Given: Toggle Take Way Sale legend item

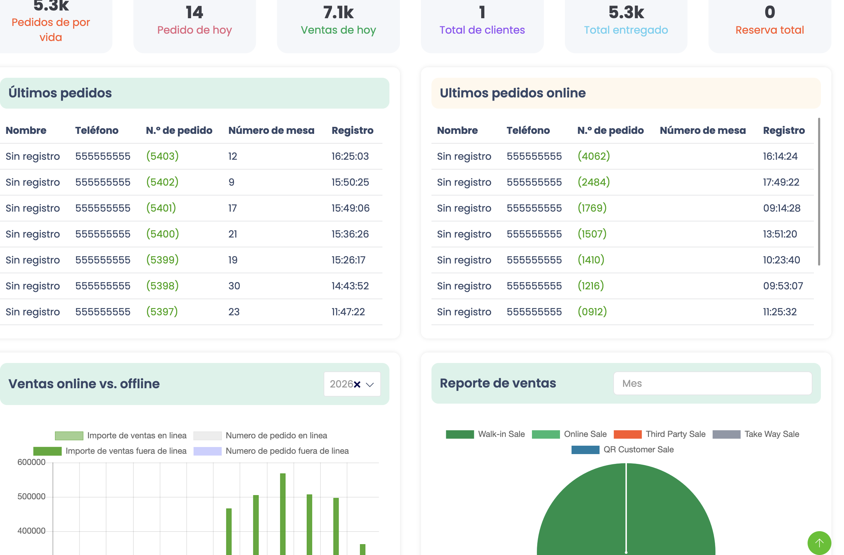Looking at the screenshot, I should (756, 434).
